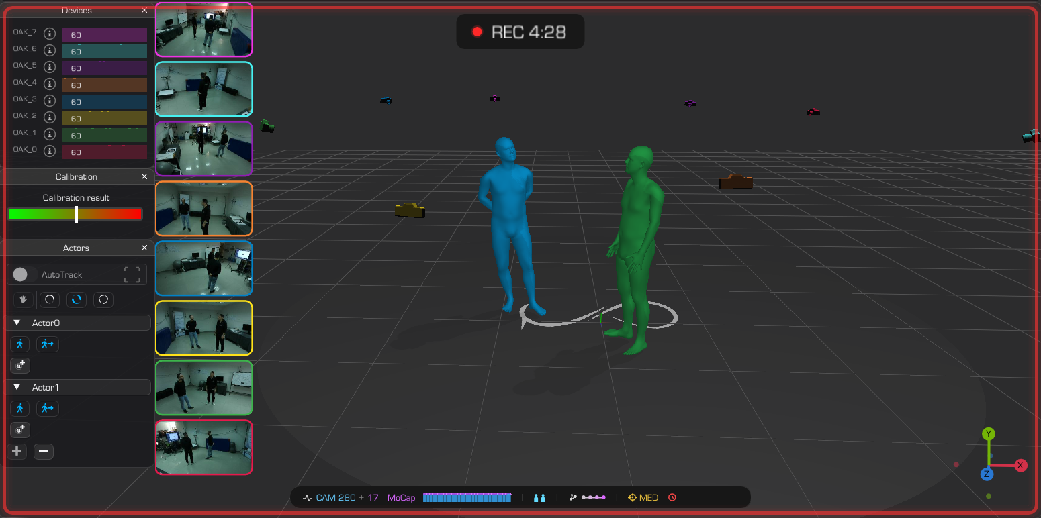Viewport: 1041px width, 518px height.
Task: Open info for device OAK_4
Action: [49, 83]
